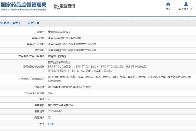The image size is (196, 131).
Task: Click the 备案号 field label
Action: coord(41,32)
